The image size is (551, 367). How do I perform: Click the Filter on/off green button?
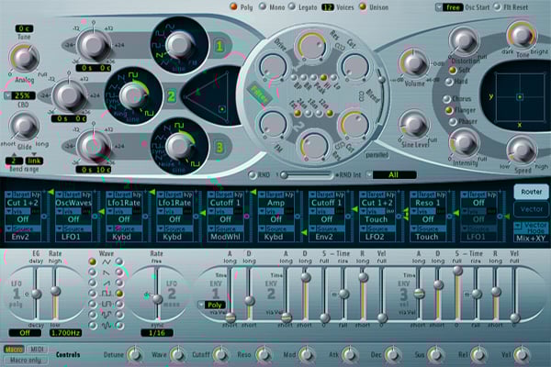(255, 91)
